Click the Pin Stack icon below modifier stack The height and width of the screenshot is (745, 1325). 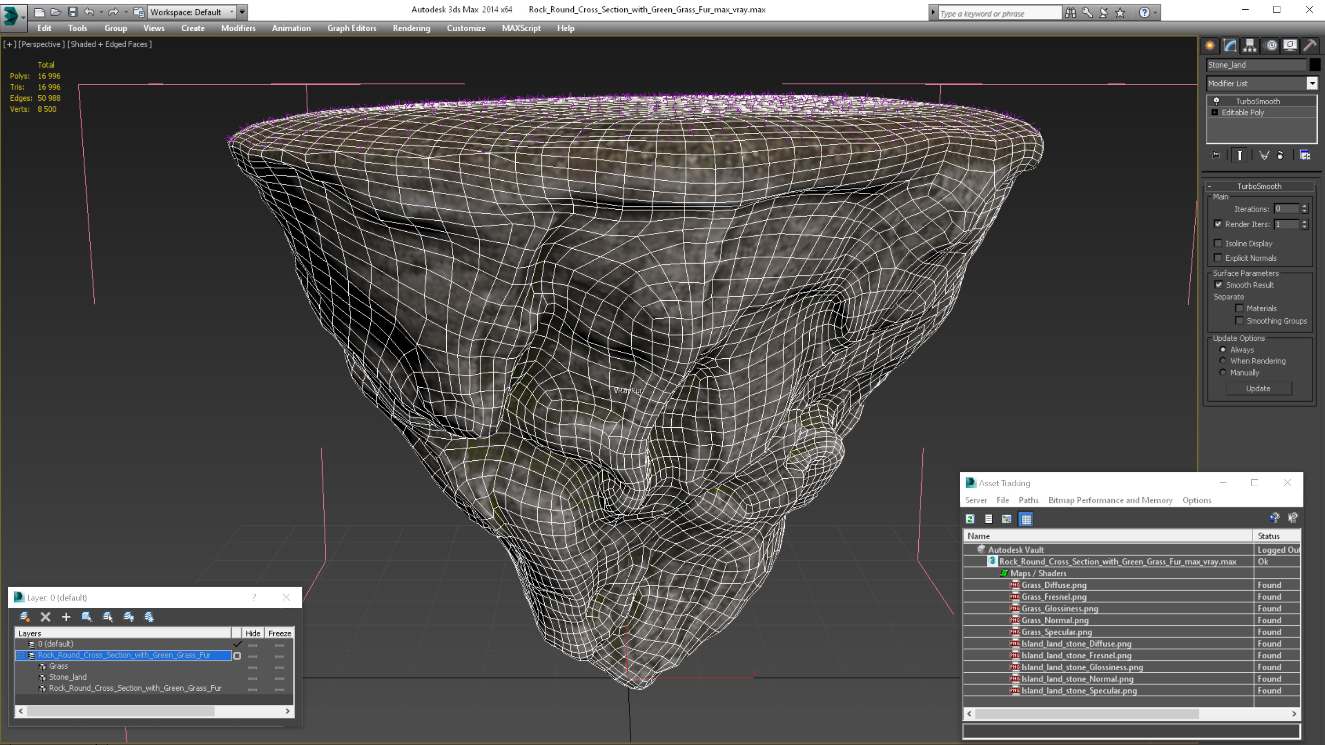click(x=1216, y=155)
